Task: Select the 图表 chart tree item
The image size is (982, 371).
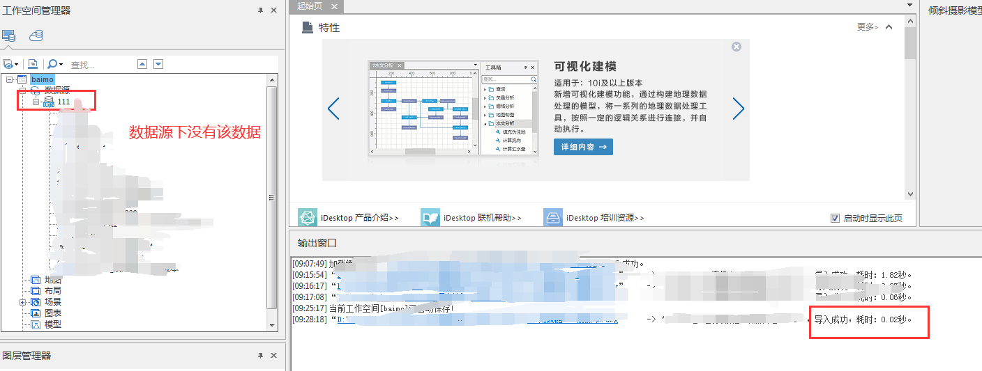Action: click(53, 313)
